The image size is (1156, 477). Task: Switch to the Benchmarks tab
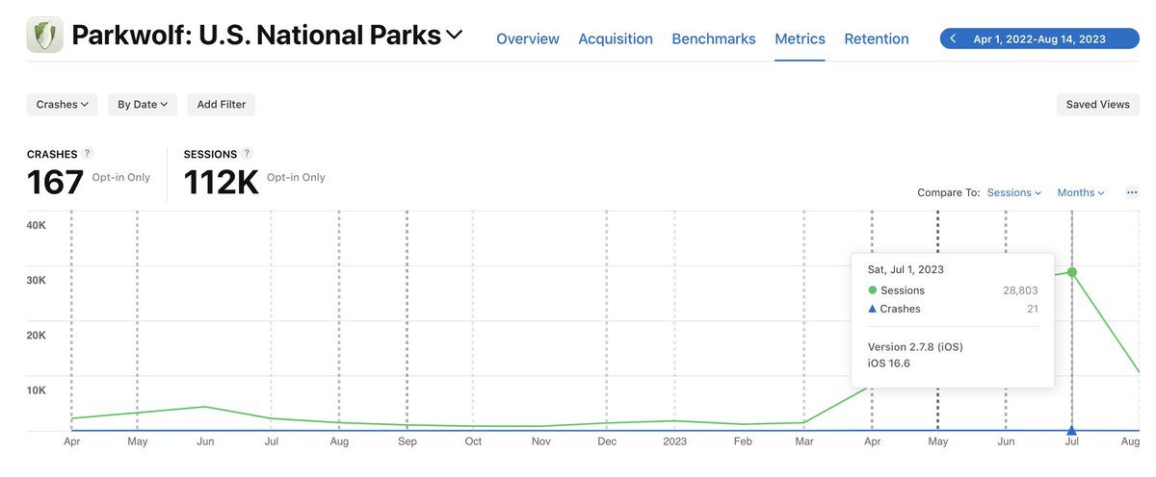click(714, 38)
